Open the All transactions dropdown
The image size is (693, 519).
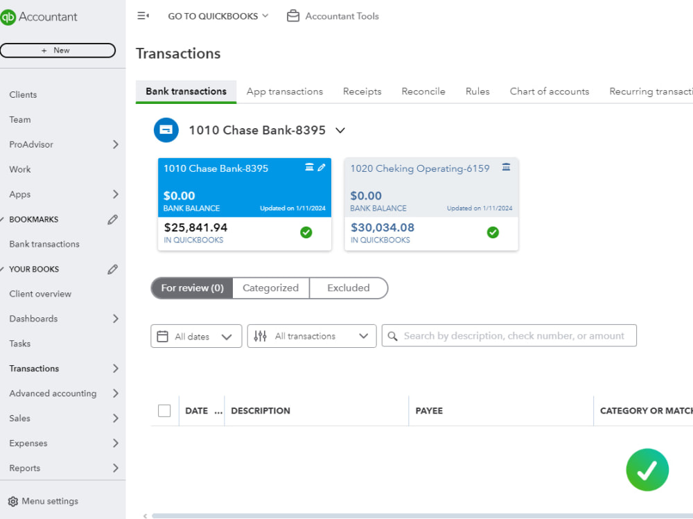(x=312, y=336)
